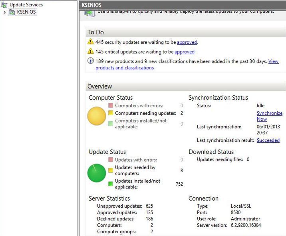The height and width of the screenshot is (236, 286).
Task: Click the Connection heading
Action: (x=203, y=198)
